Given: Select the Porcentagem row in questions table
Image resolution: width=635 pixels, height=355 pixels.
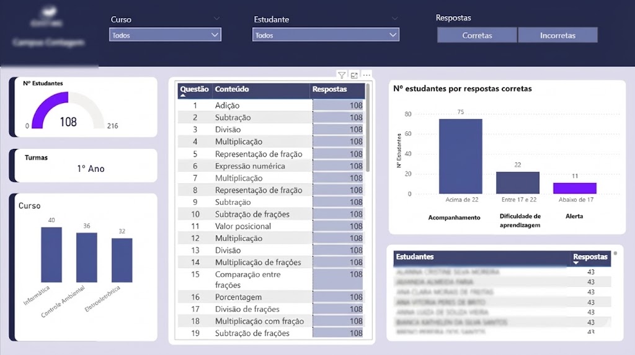Looking at the screenshot, I should (x=238, y=297).
